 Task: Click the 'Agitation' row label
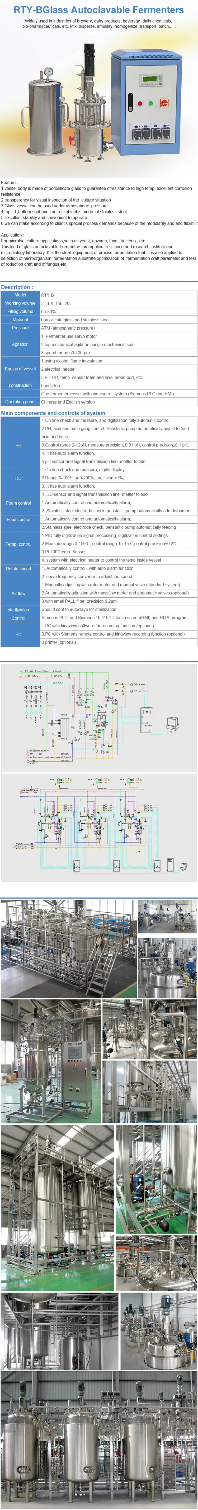pyautogui.click(x=20, y=344)
